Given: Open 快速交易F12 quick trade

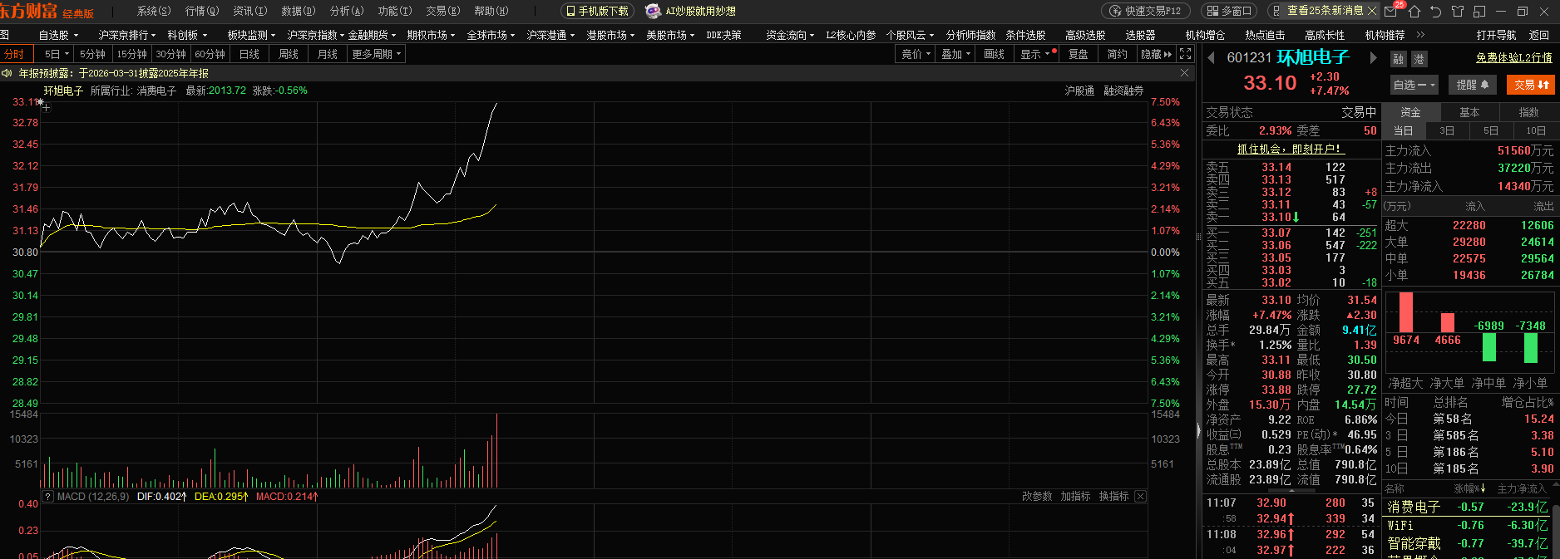Looking at the screenshot, I should [1145, 11].
